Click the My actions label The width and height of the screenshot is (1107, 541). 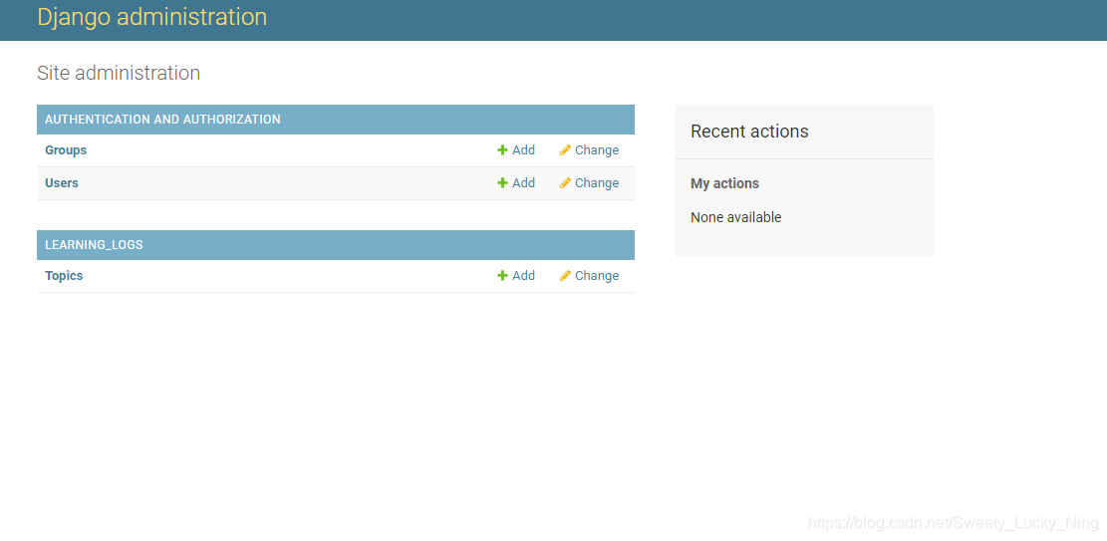tap(724, 183)
